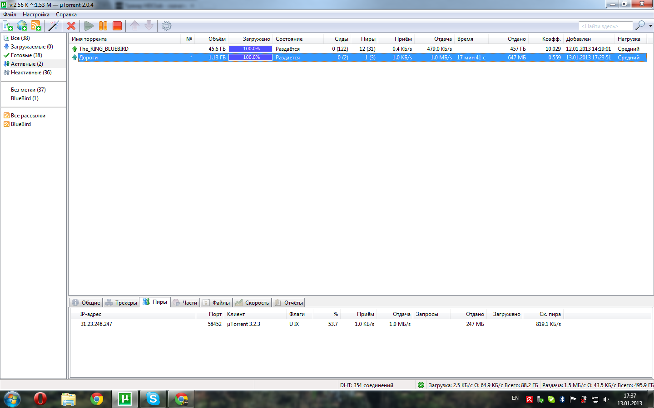Viewport: 654px width, 408px height.
Task: Click the Add RSS Feed toolbar icon
Action: pos(36,26)
